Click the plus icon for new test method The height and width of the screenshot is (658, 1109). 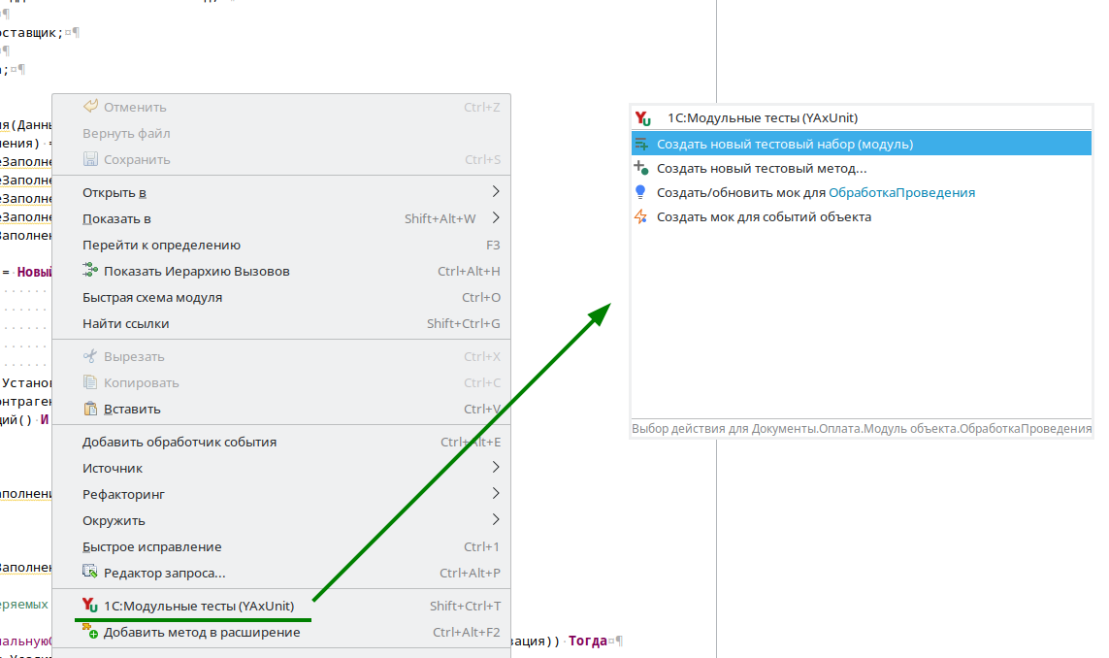(x=640, y=168)
